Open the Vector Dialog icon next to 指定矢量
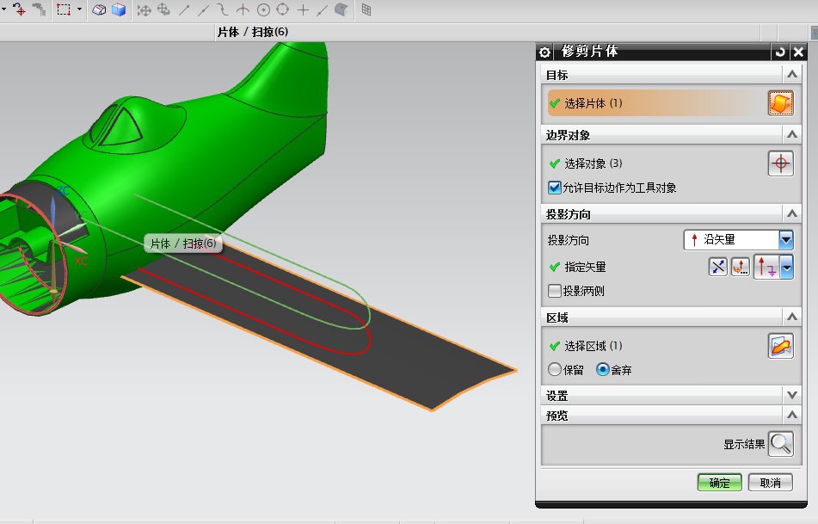The height and width of the screenshot is (524, 818). pyautogui.click(x=740, y=267)
